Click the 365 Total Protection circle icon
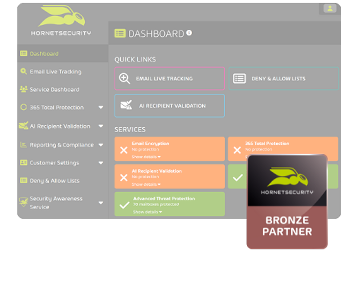 tap(23, 107)
